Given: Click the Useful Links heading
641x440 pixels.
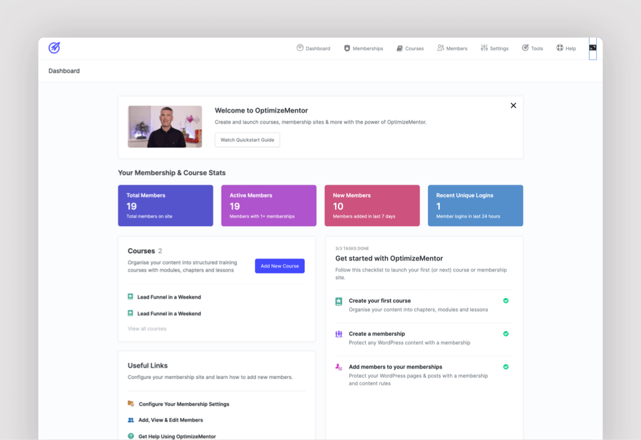Looking at the screenshot, I should tap(147, 365).
